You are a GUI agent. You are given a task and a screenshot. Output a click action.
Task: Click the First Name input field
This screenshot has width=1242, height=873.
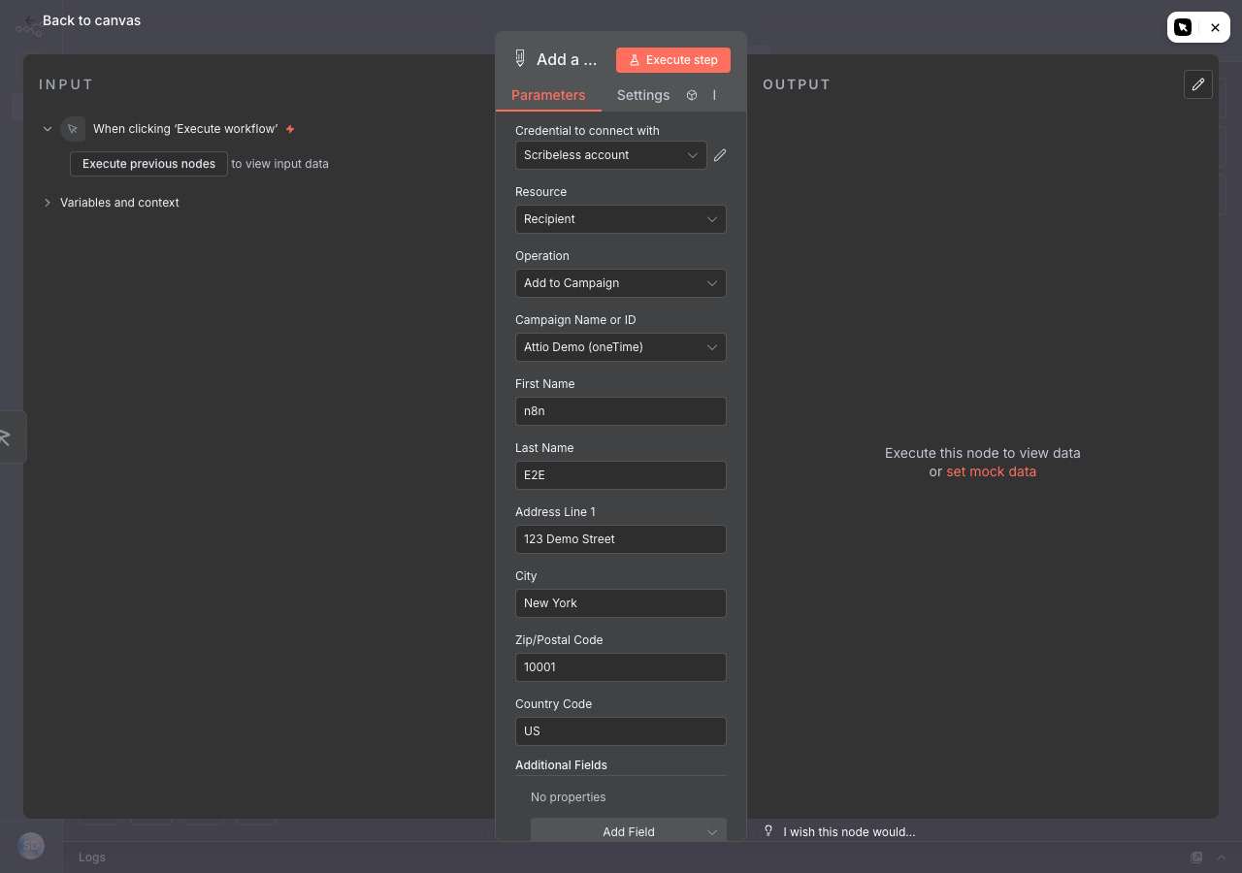click(x=621, y=411)
